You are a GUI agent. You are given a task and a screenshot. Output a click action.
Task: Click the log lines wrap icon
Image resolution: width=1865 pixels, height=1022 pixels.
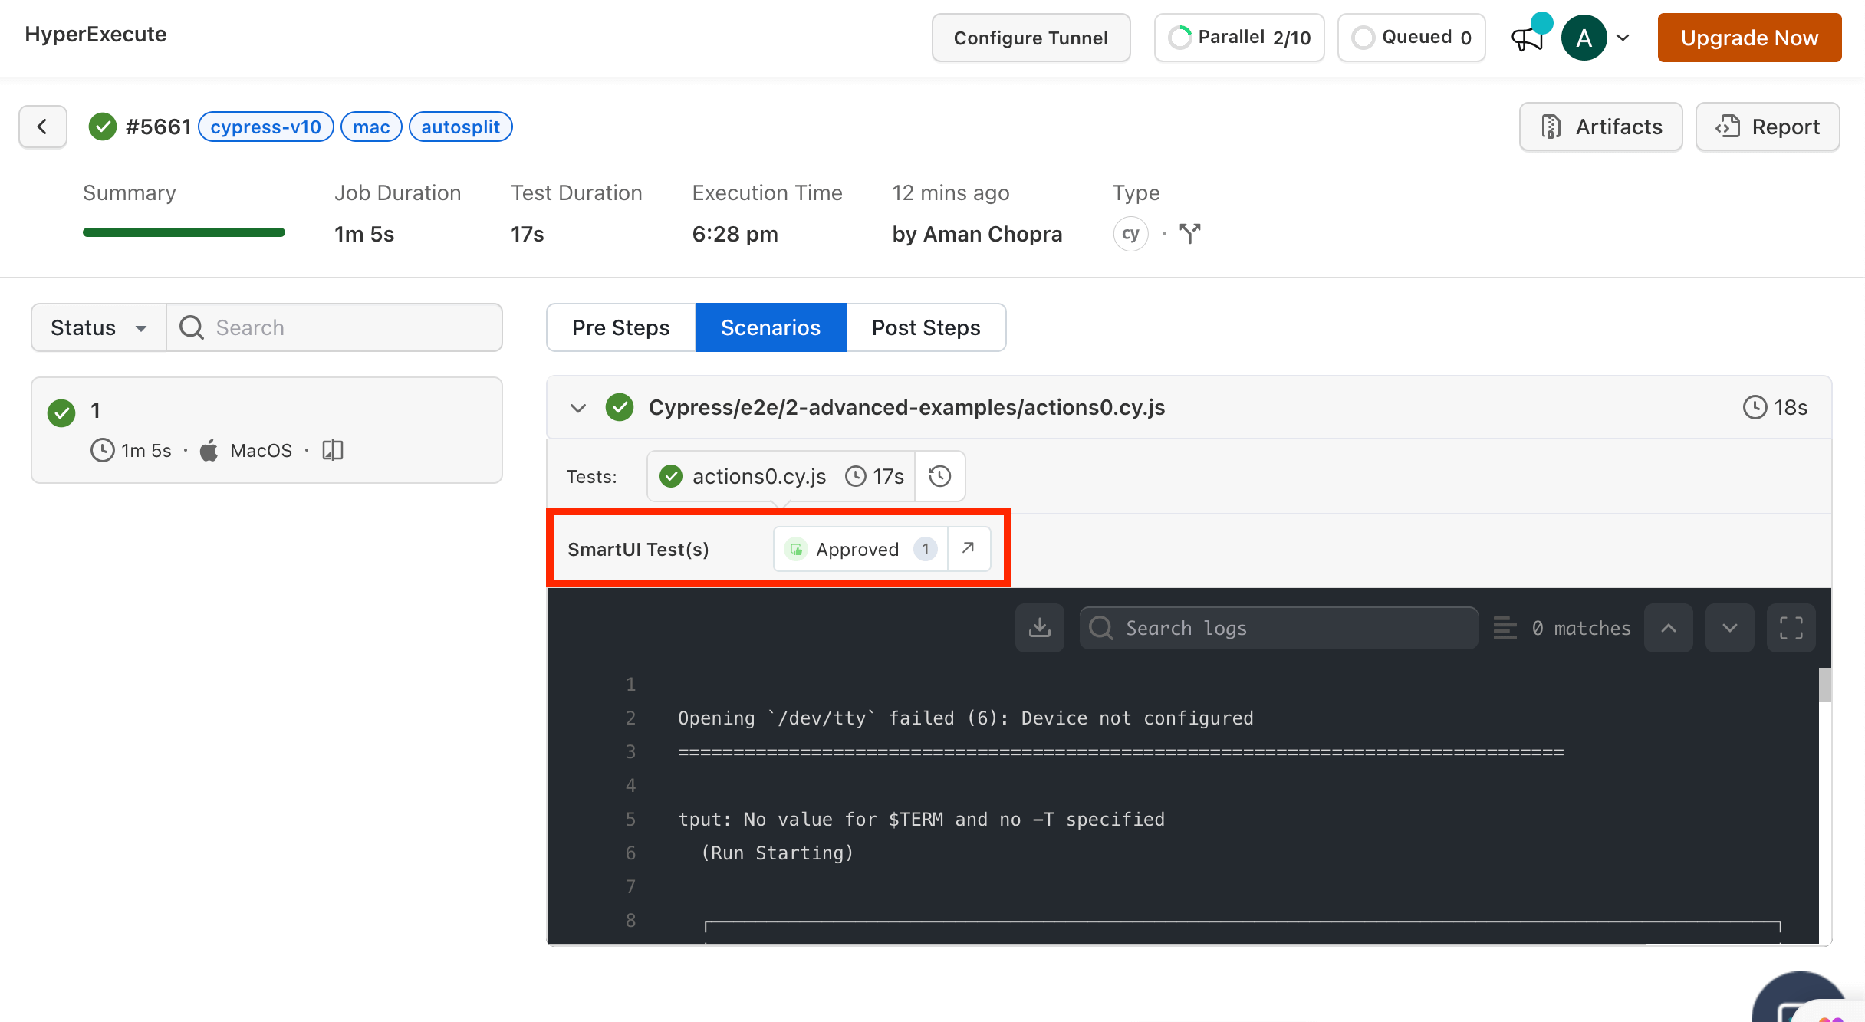pos(1505,628)
